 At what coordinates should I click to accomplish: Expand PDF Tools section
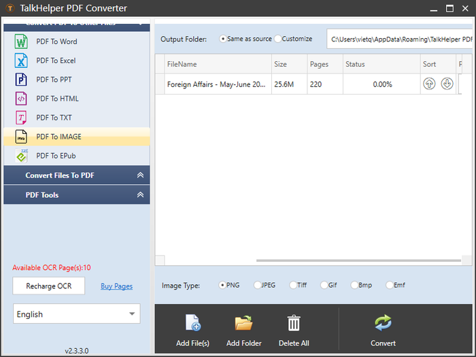coord(76,194)
